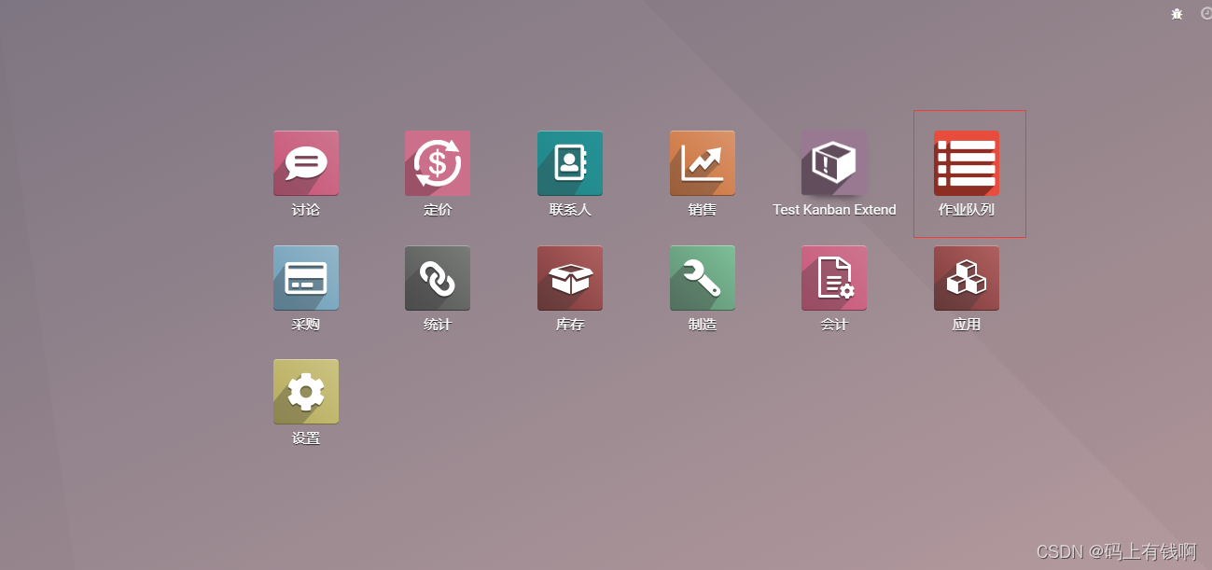The width and height of the screenshot is (1212, 570).
Task: Click the 库存 text label
Action: click(x=570, y=325)
